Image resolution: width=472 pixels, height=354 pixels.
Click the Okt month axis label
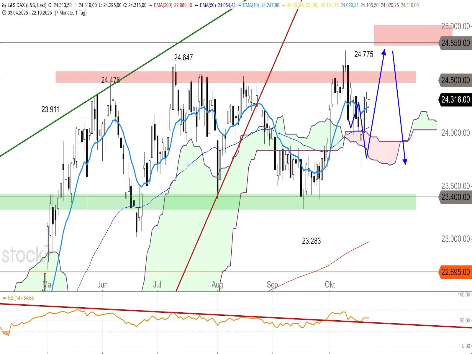click(330, 284)
